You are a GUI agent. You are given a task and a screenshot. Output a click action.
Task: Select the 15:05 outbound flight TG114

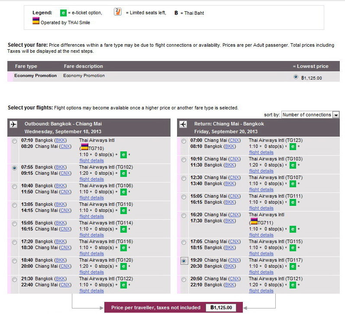click(x=15, y=224)
